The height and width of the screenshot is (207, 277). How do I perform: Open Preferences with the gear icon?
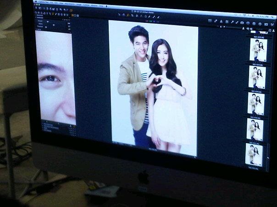260,24
